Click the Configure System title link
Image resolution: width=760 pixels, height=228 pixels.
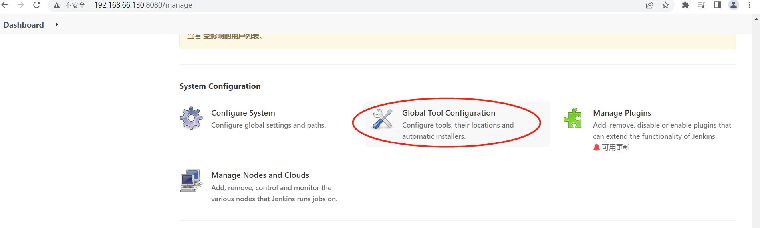tap(243, 113)
